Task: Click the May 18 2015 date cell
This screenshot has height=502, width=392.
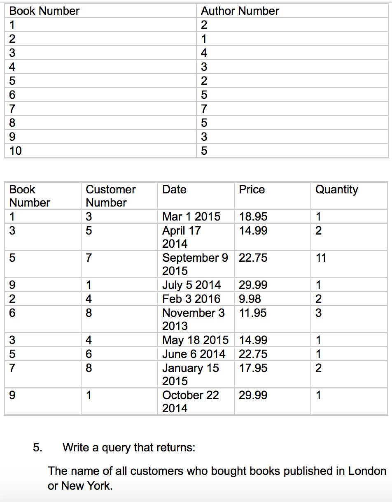Action: [195, 340]
